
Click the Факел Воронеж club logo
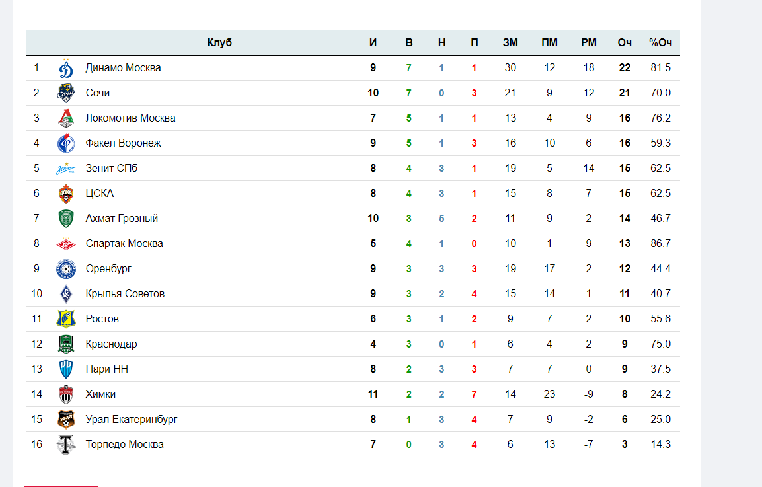[x=66, y=143]
